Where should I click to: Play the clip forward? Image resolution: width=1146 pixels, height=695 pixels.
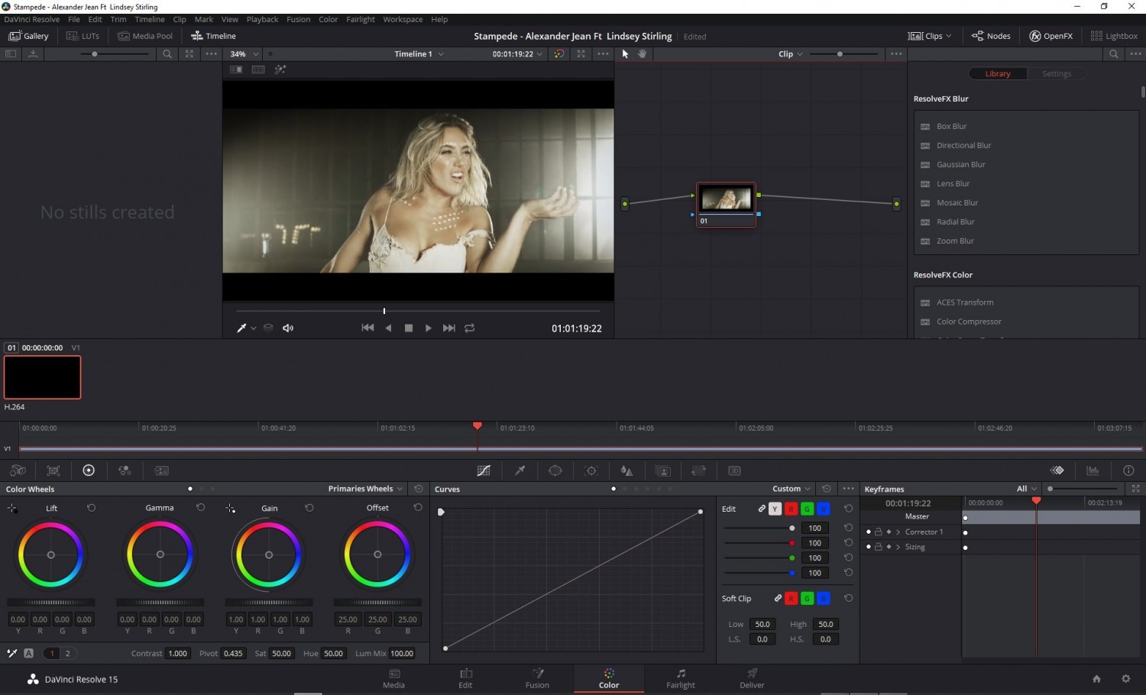428,328
